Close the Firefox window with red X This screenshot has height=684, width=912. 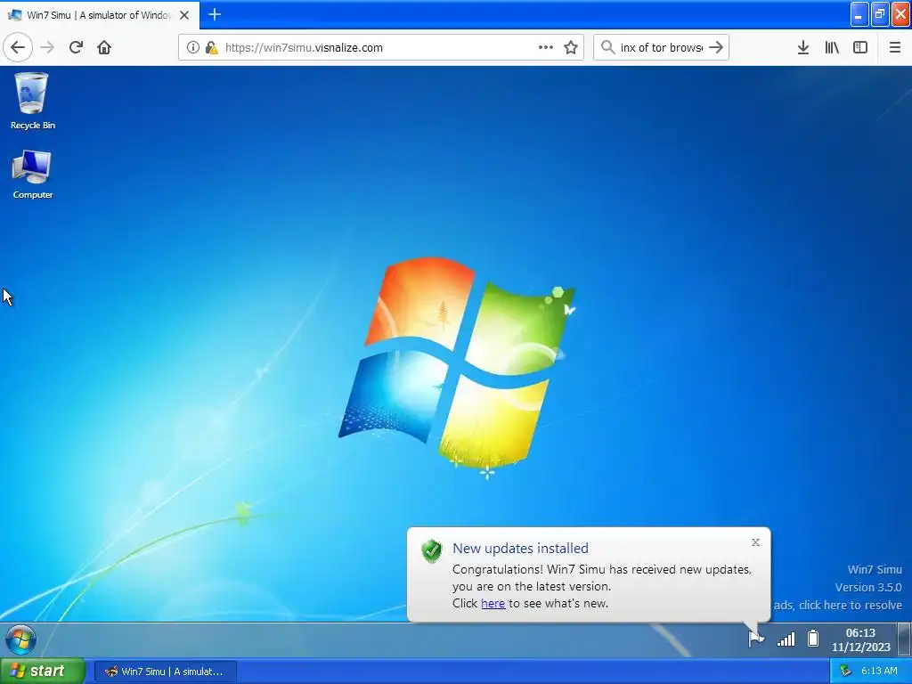pyautogui.click(x=900, y=14)
